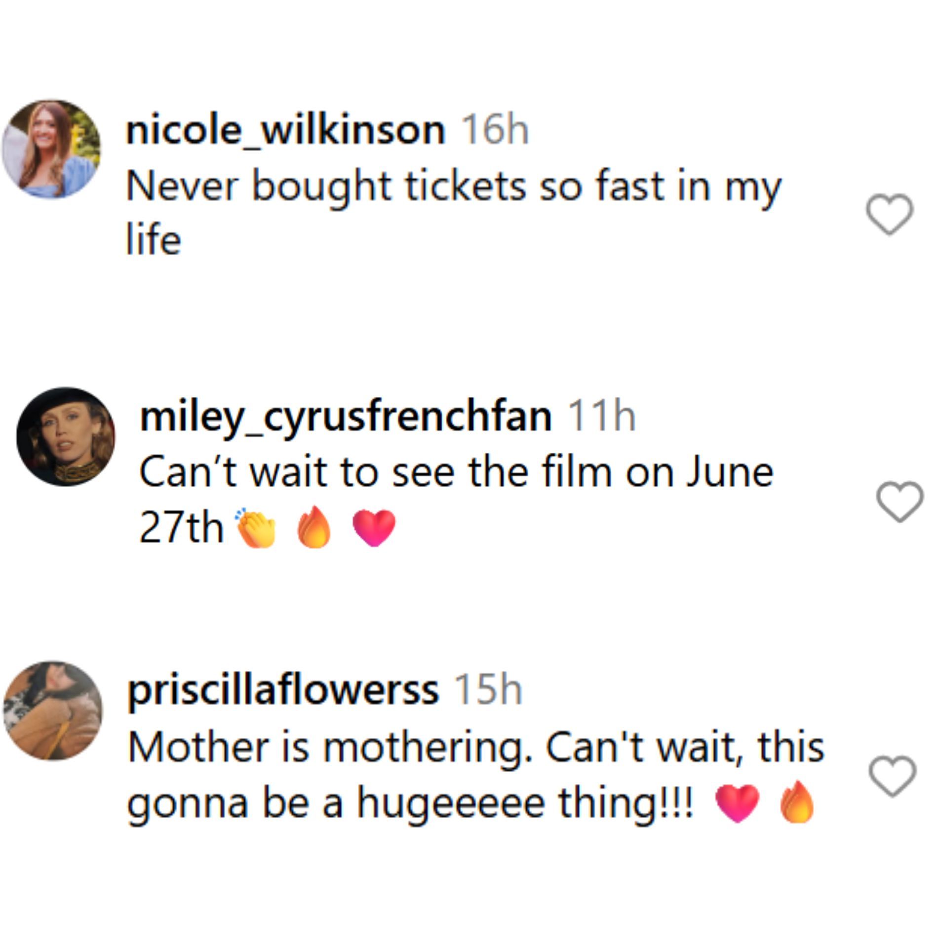The height and width of the screenshot is (938, 938).
Task: Click the "Never bought tickets so fast" comment text
Action: pyautogui.click(x=453, y=188)
